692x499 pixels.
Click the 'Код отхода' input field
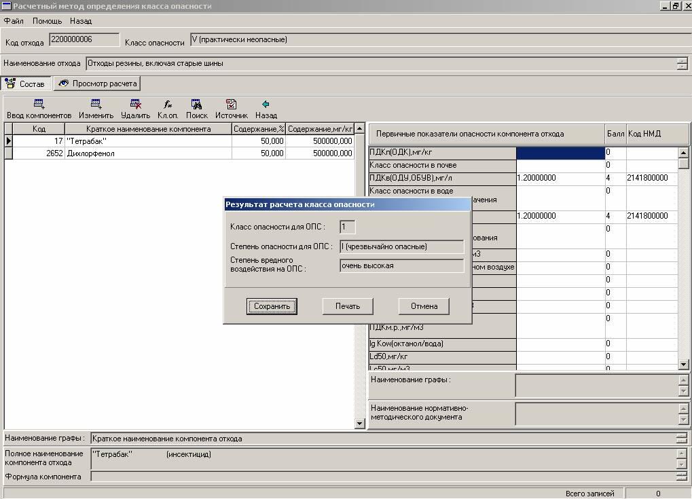[x=84, y=40]
